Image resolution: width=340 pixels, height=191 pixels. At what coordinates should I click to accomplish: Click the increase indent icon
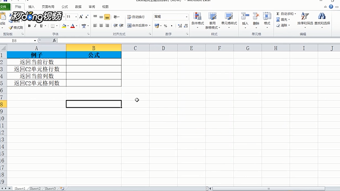click(x=121, y=26)
